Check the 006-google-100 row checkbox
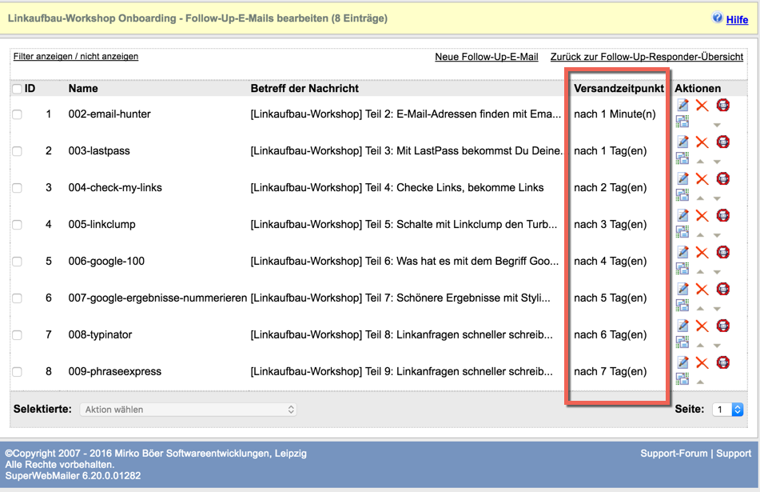 click(x=17, y=262)
